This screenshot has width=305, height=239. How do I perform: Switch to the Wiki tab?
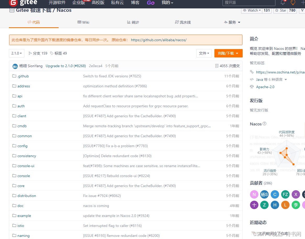pyautogui.click(x=83, y=22)
